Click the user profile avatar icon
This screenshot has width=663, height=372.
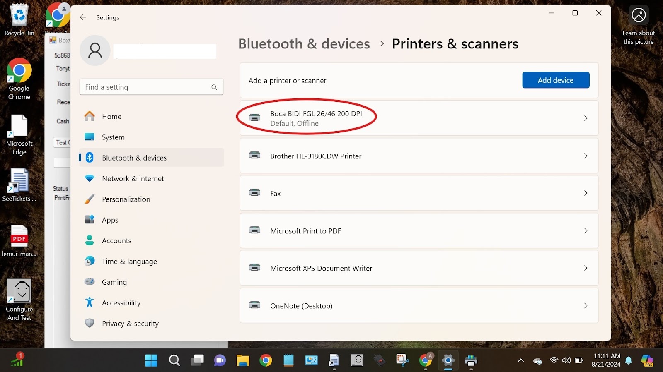pos(95,50)
